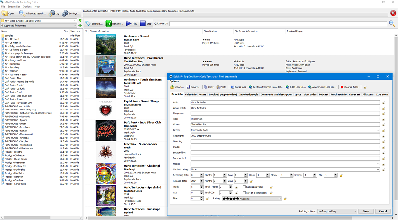Open the Lyrics tab

pos(298,94)
